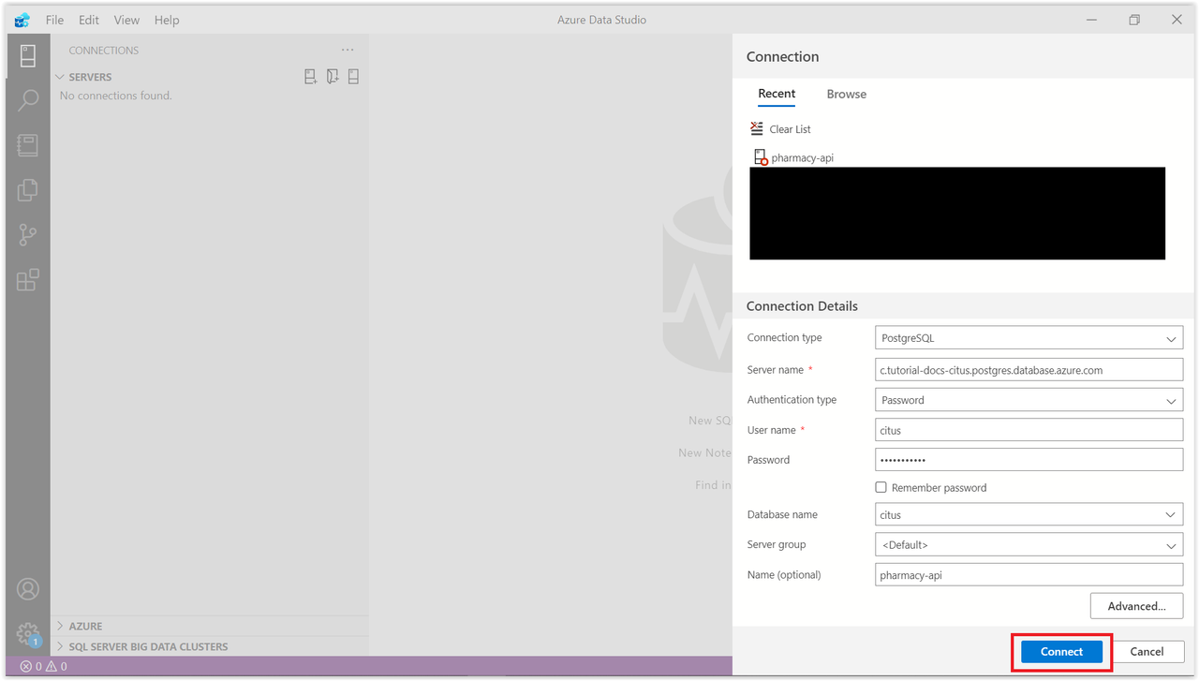Open the File menu
The image size is (1199, 681).
(x=54, y=20)
